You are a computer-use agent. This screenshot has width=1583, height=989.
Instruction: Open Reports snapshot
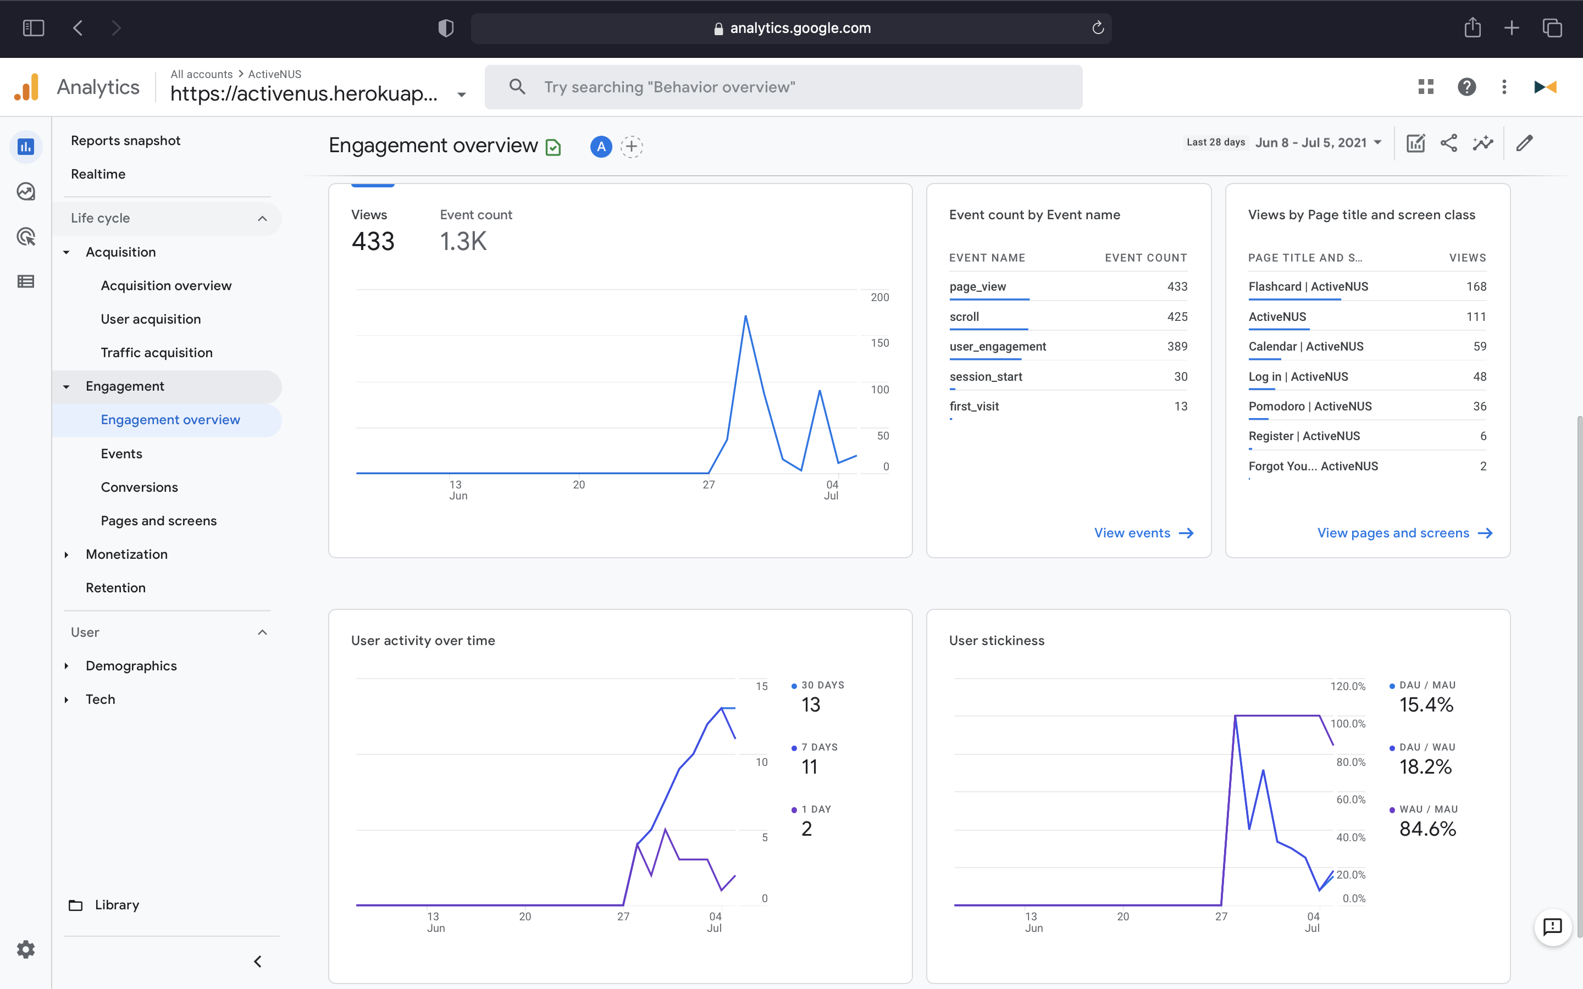[125, 141]
